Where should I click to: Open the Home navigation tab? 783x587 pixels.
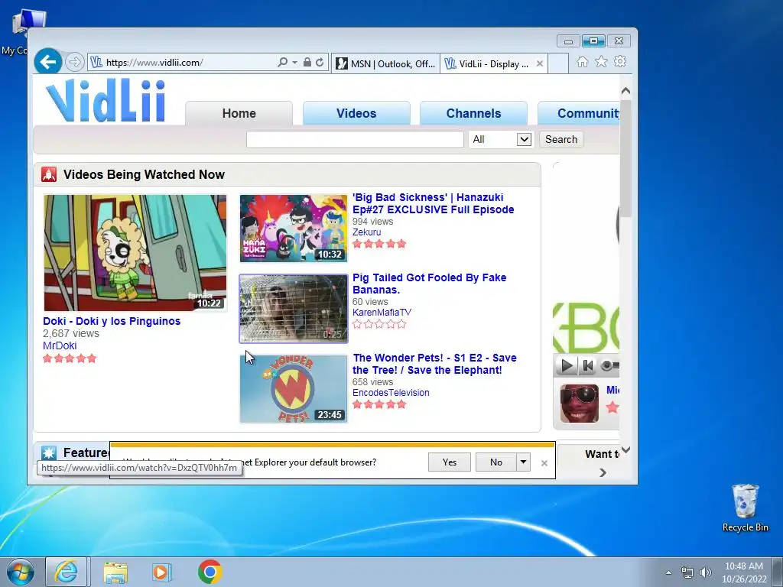tap(239, 113)
